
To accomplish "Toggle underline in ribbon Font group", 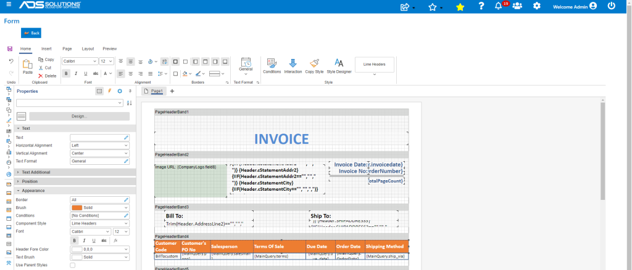I will pyautogui.click(x=85, y=74).
